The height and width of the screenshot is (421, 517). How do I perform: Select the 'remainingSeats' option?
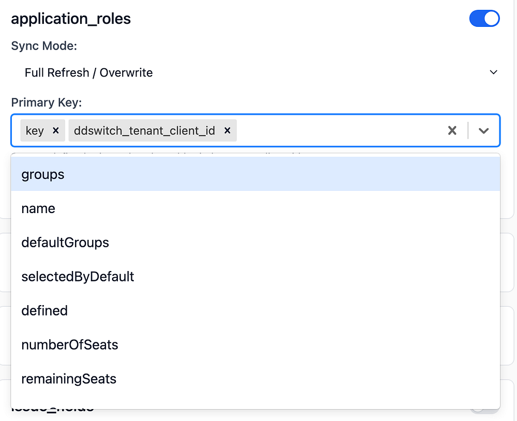pyautogui.click(x=69, y=379)
